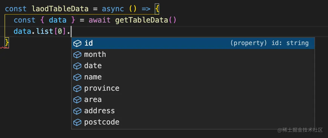
Task: Choose the province completion item
Action: 102,88
